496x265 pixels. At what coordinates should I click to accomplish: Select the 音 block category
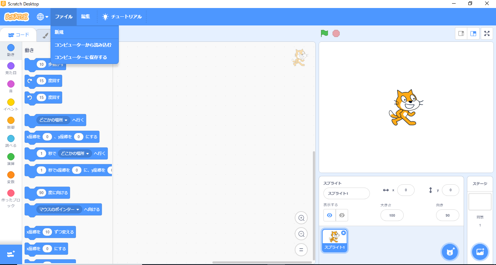pos(11,87)
